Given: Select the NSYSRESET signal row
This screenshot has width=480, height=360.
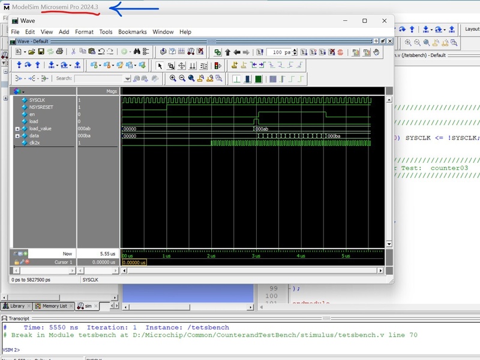Looking at the screenshot, I should point(40,107).
